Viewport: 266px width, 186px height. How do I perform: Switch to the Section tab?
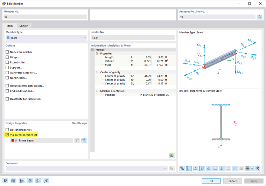tap(24, 26)
